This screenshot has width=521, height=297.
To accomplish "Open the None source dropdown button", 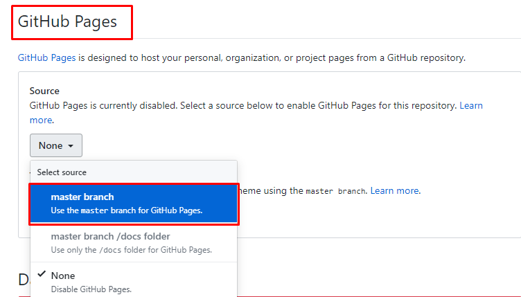I will [56, 145].
